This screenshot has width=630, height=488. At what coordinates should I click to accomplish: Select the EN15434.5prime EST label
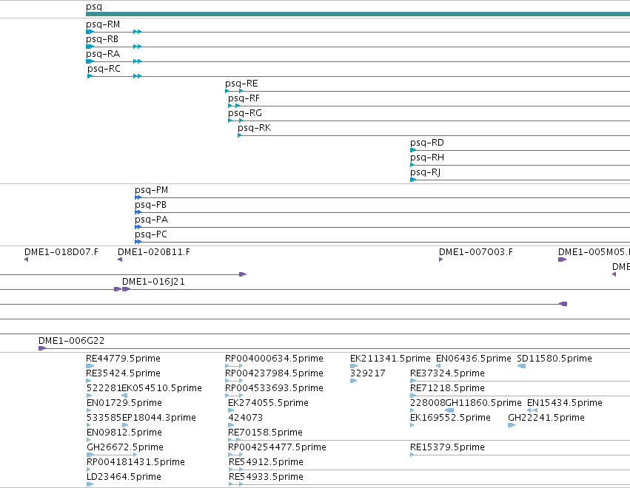click(x=565, y=403)
